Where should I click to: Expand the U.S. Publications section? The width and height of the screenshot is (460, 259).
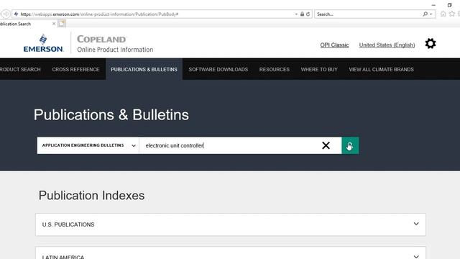click(x=231, y=224)
